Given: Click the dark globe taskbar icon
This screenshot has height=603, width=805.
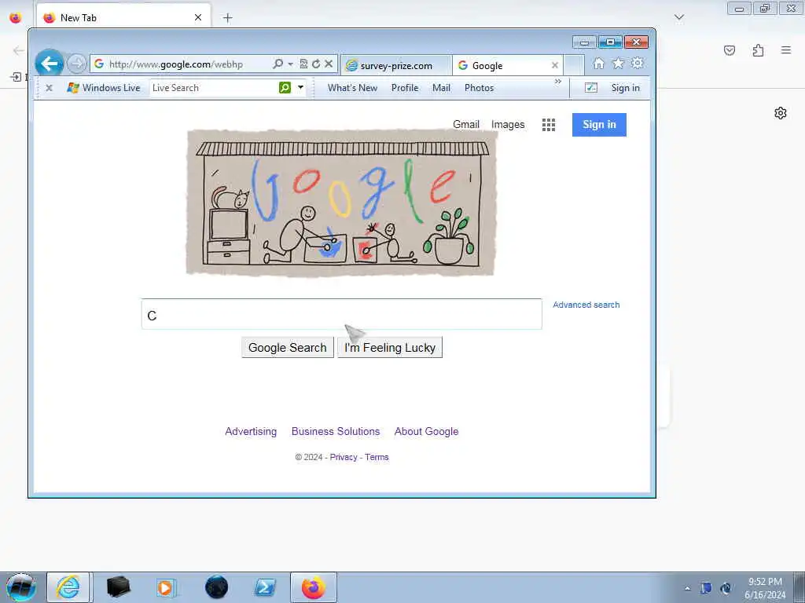Looking at the screenshot, I should pos(216,587).
